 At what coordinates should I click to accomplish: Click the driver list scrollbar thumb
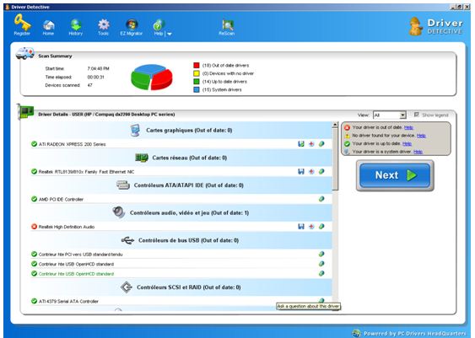335,158
